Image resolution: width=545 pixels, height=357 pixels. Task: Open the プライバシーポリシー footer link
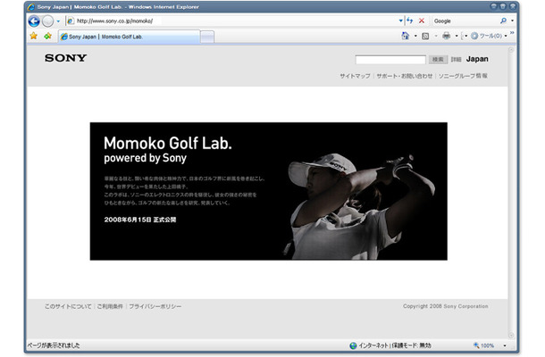coord(155,306)
